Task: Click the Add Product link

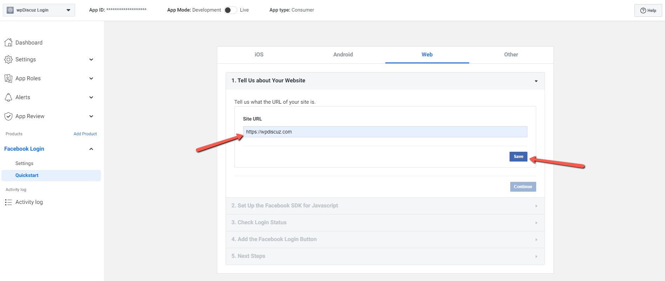Action: 85,134
